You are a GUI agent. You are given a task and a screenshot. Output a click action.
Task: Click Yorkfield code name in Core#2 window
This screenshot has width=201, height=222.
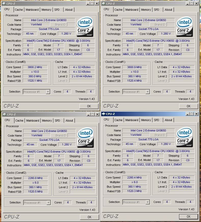(37, 135)
